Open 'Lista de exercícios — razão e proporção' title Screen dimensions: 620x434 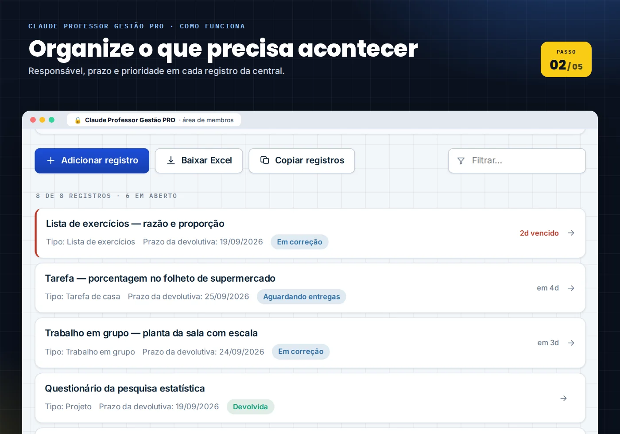pyautogui.click(x=135, y=224)
